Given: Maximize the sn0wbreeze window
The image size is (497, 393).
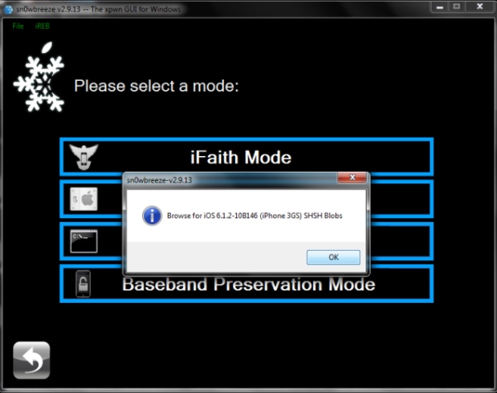Looking at the screenshot, I should [457, 7].
